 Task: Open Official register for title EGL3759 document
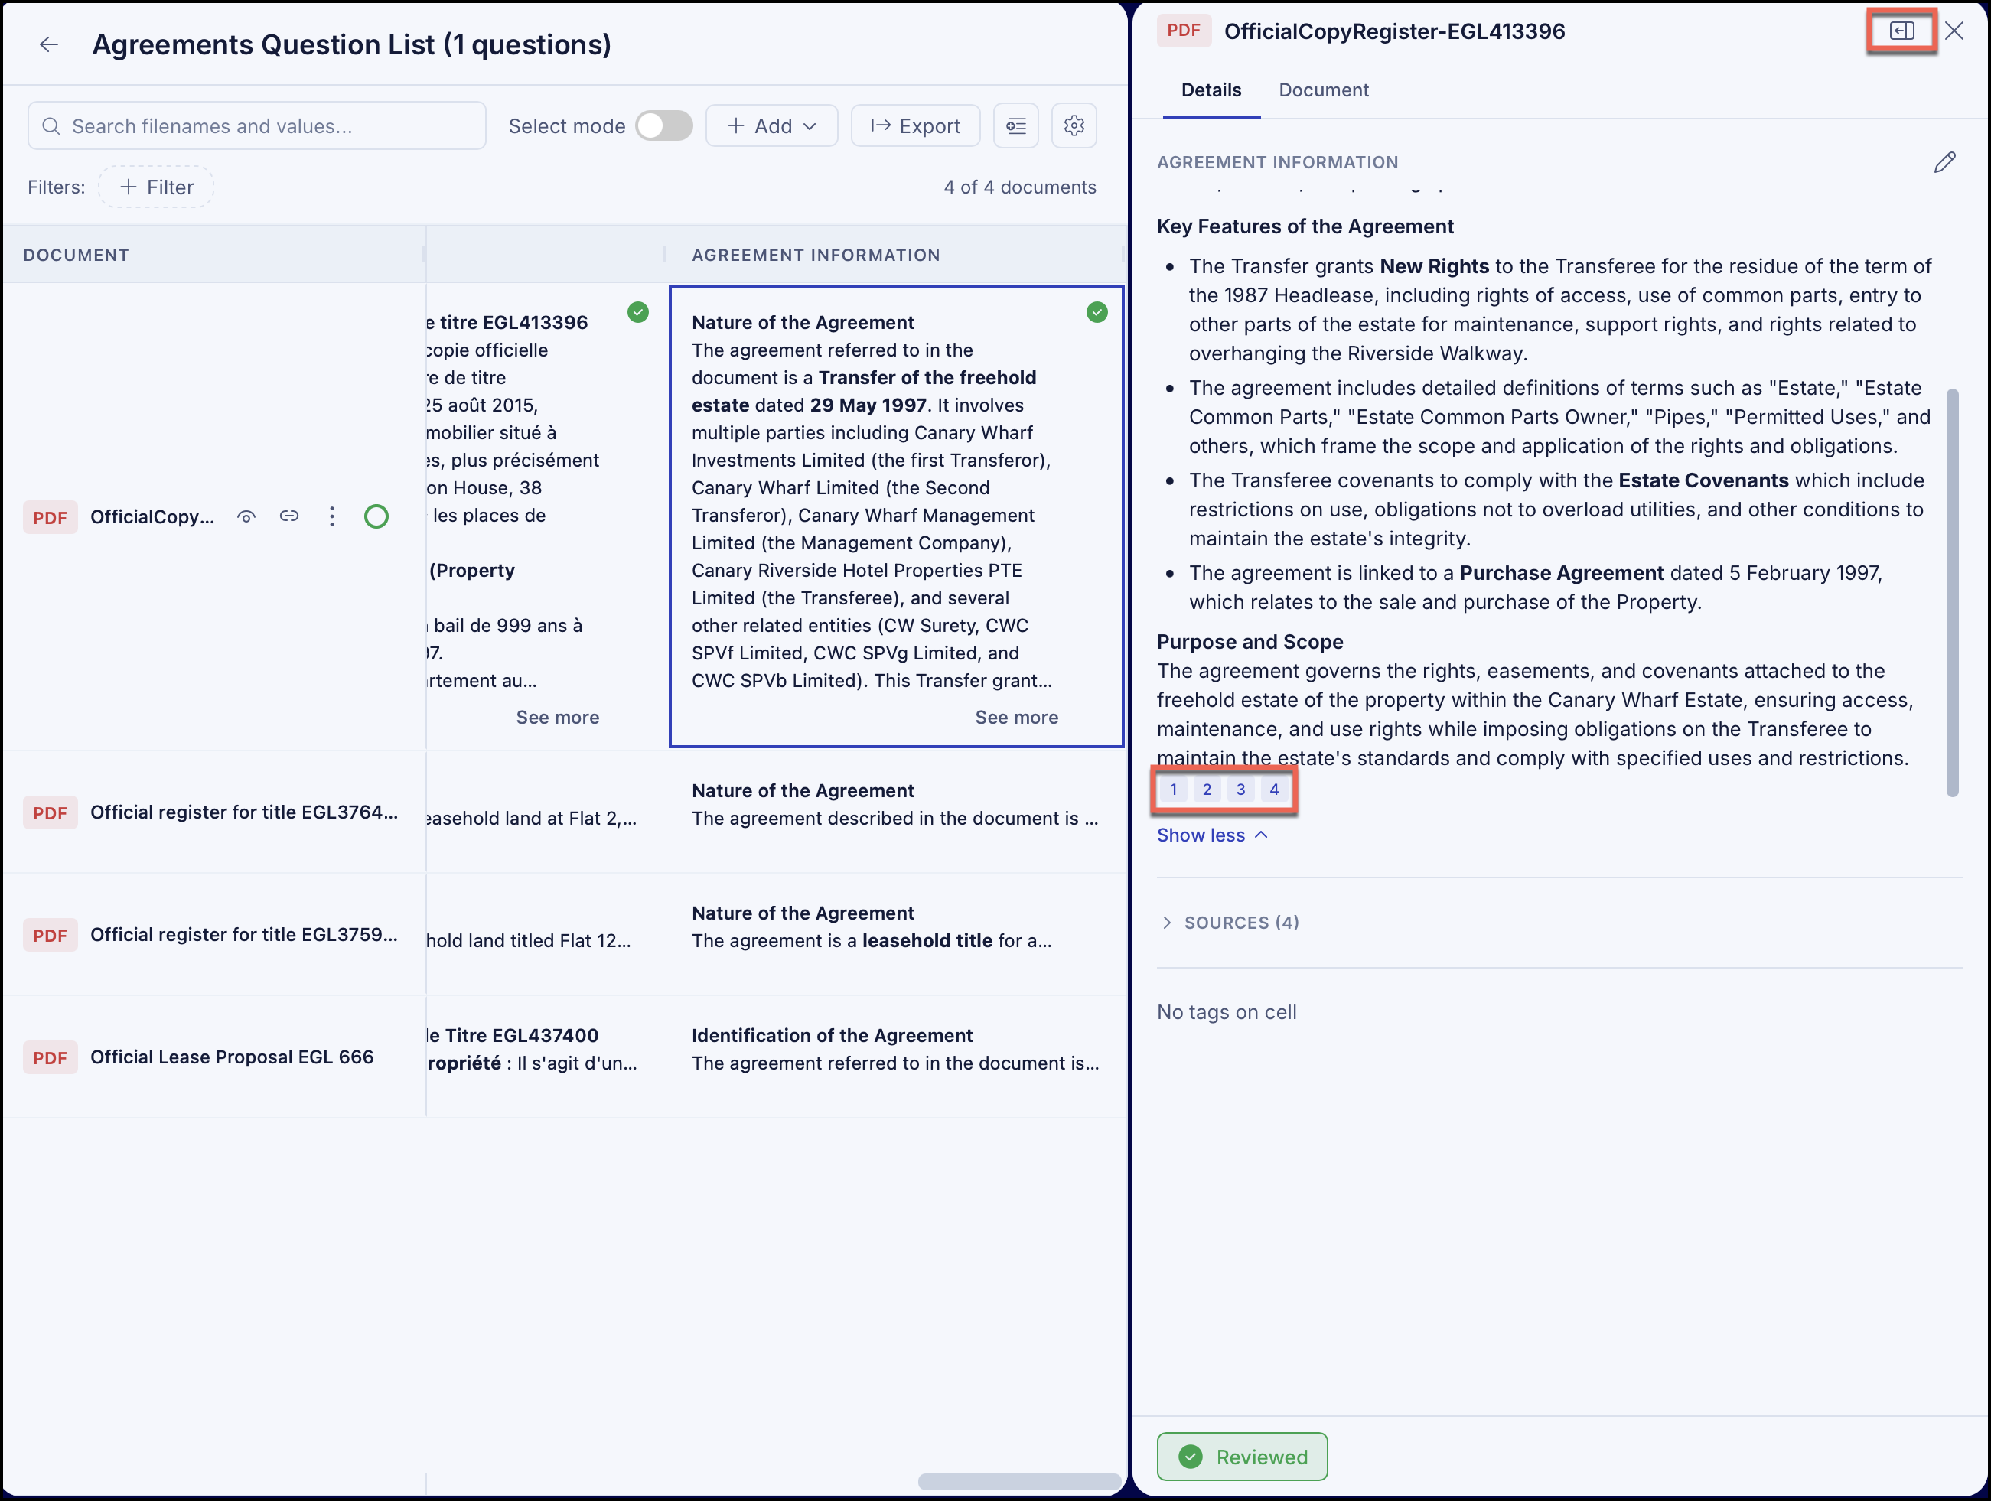pyautogui.click(x=244, y=935)
